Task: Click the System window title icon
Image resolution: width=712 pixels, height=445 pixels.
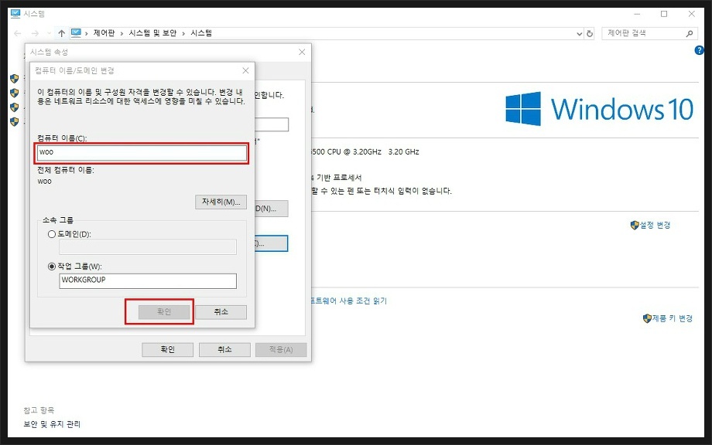Action: [x=15, y=14]
